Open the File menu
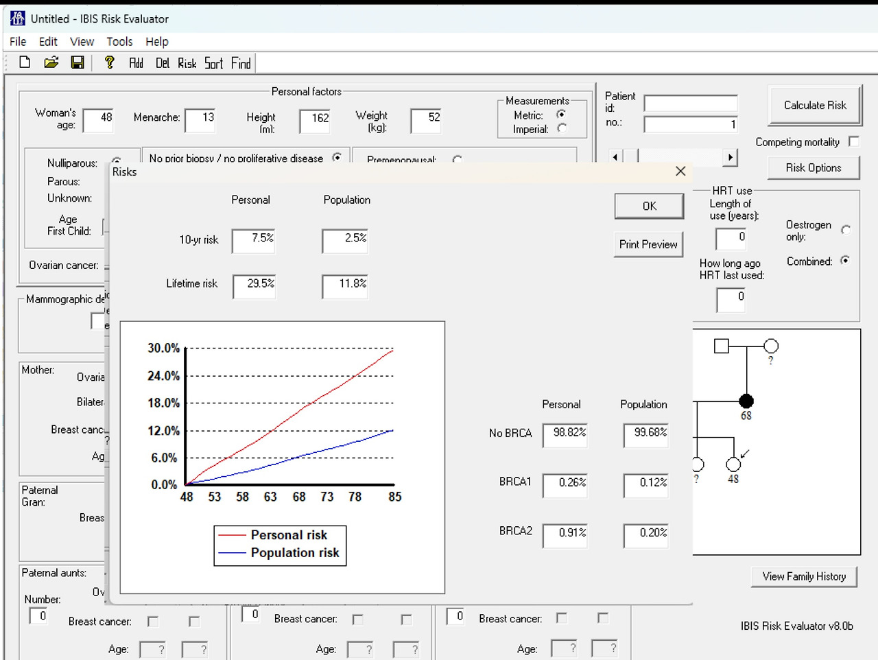878x660 pixels. 18,42
